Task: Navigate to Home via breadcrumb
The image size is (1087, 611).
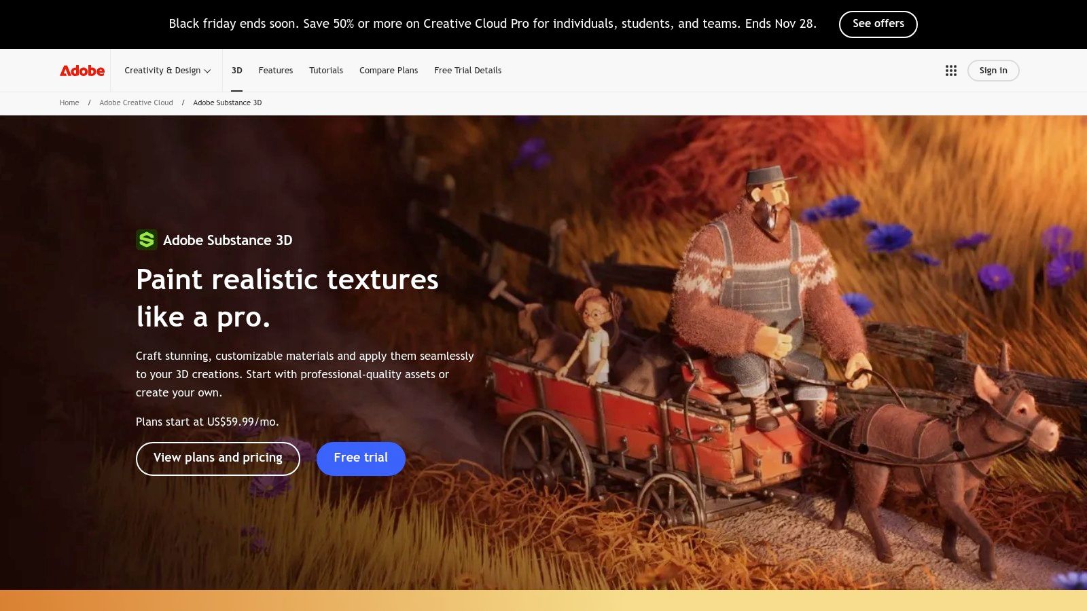Action: click(69, 103)
